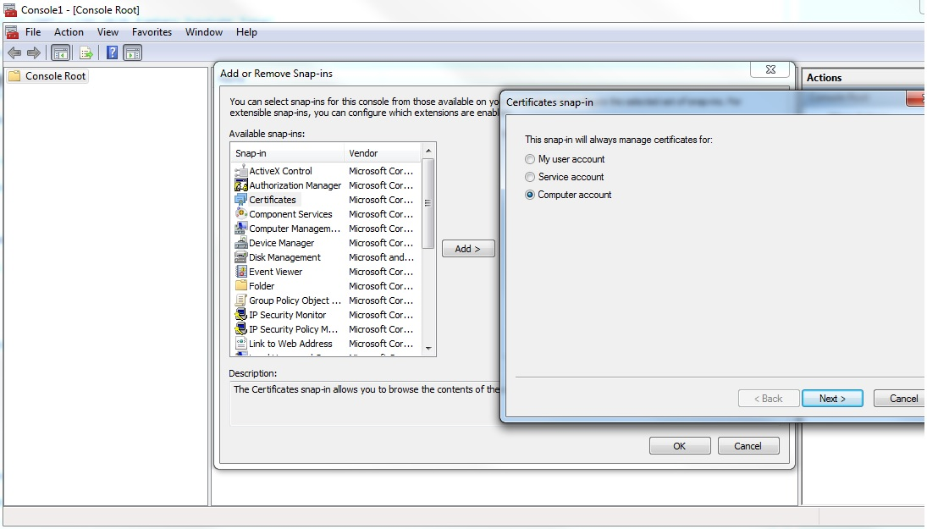
Task: Select the Link to Web Address icon
Action: point(240,344)
